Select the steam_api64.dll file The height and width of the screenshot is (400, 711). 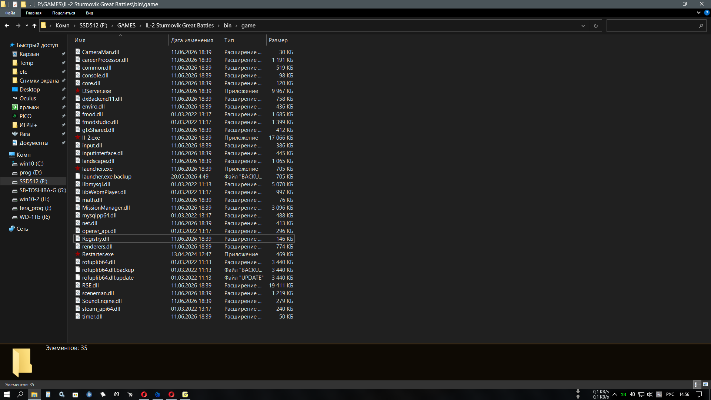click(101, 309)
